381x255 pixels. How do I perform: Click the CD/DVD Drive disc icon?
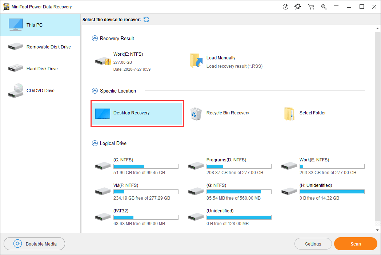tap(16, 91)
